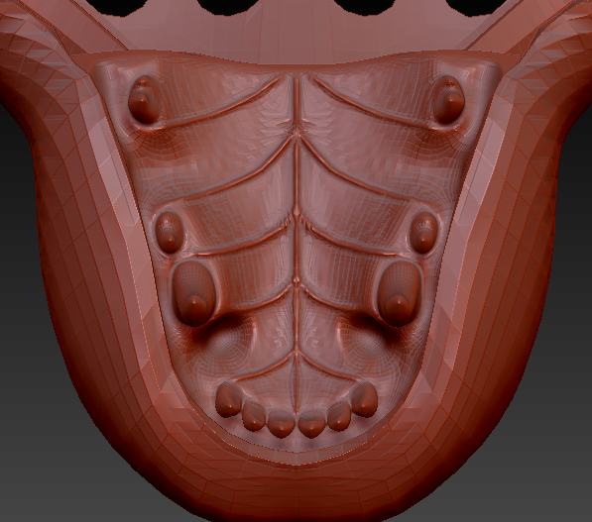Click the central ridge junction between the small nubs

pos(296,218)
